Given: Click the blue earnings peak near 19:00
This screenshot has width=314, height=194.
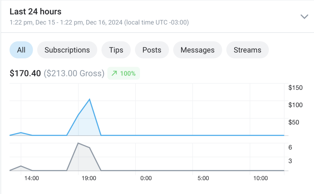Looking at the screenshot, I should pyautogui.click(x=89, y=99).
